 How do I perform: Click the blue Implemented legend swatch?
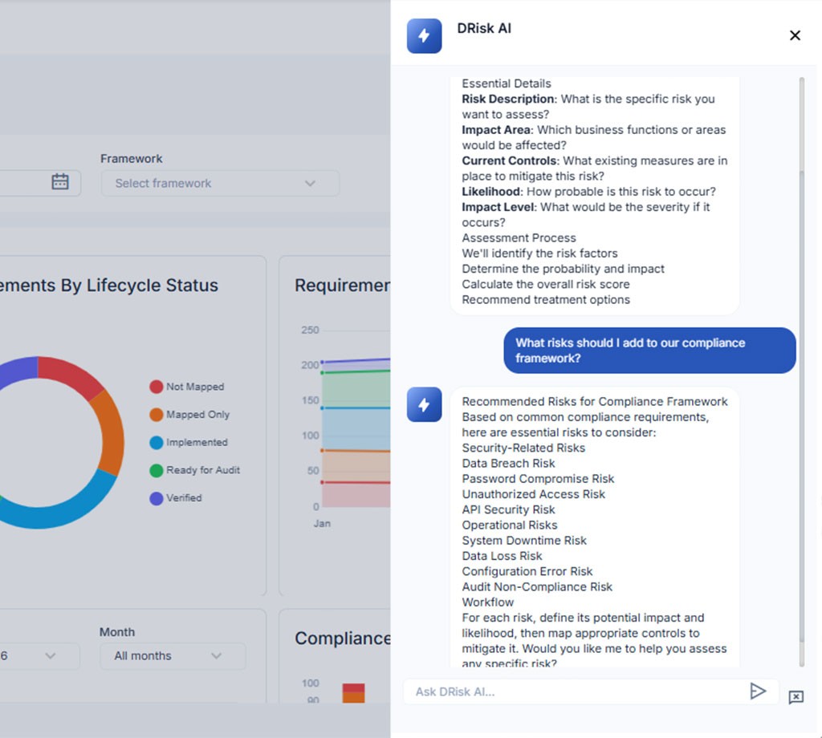pyautogui.click(x=157, y=442)
